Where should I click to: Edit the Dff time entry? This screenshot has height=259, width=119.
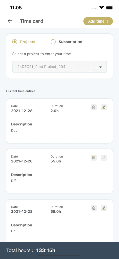click(104, 158)
